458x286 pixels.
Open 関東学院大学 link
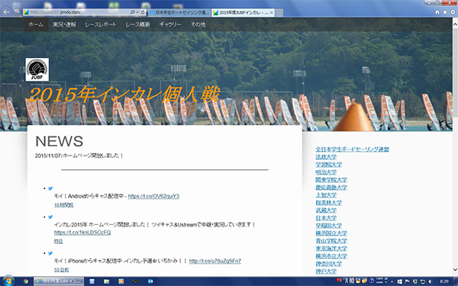[x=331, y=179]
